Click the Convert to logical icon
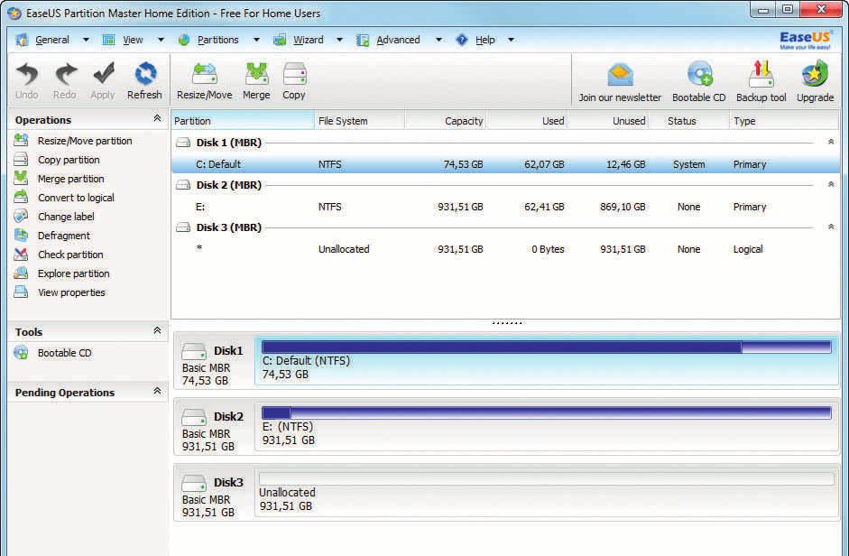Screen dimensions: 849x556 coord(21,198)
